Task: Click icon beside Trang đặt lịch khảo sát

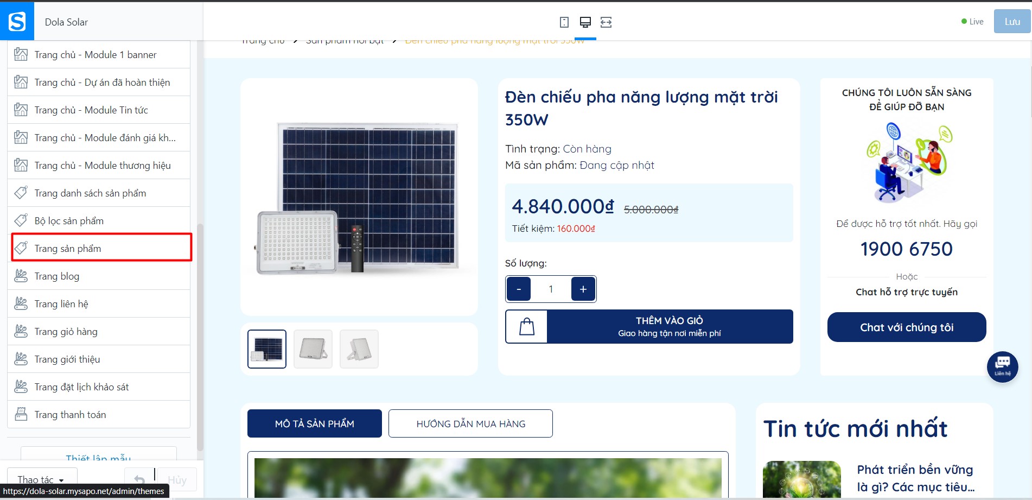Action: [21, 387]
